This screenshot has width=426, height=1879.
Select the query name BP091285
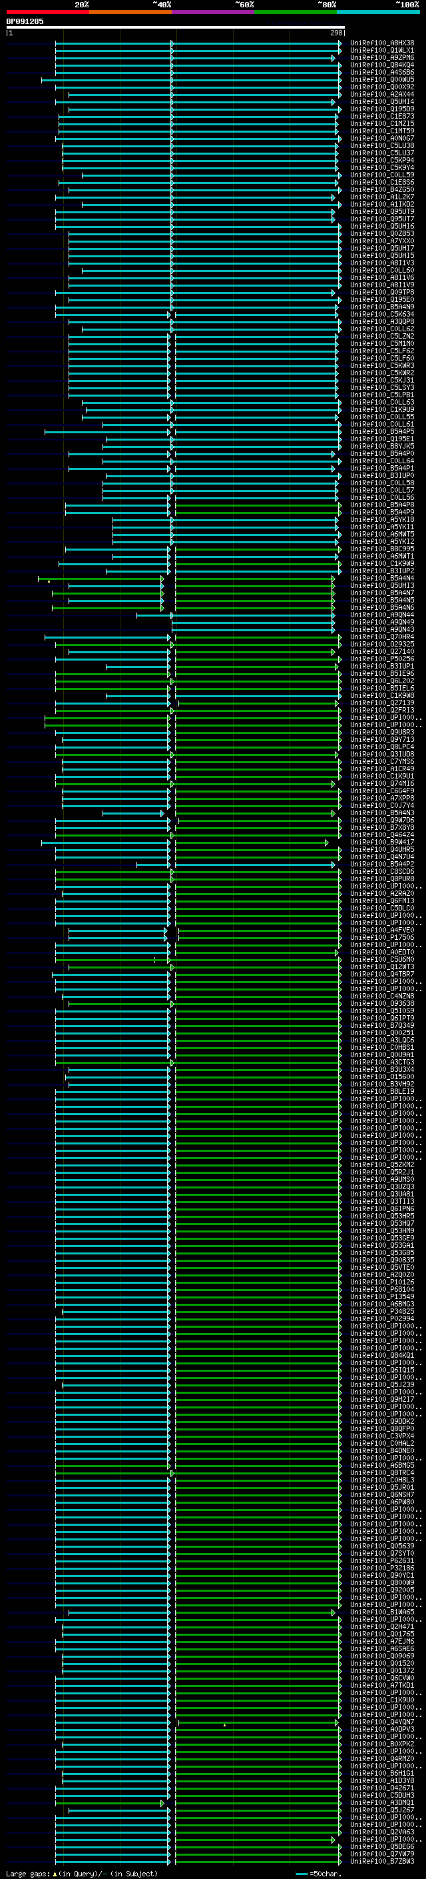point(25,21)
